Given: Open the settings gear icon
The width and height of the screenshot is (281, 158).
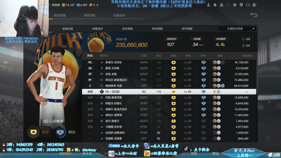Looking at the screenshot, I should coord(234,5).
